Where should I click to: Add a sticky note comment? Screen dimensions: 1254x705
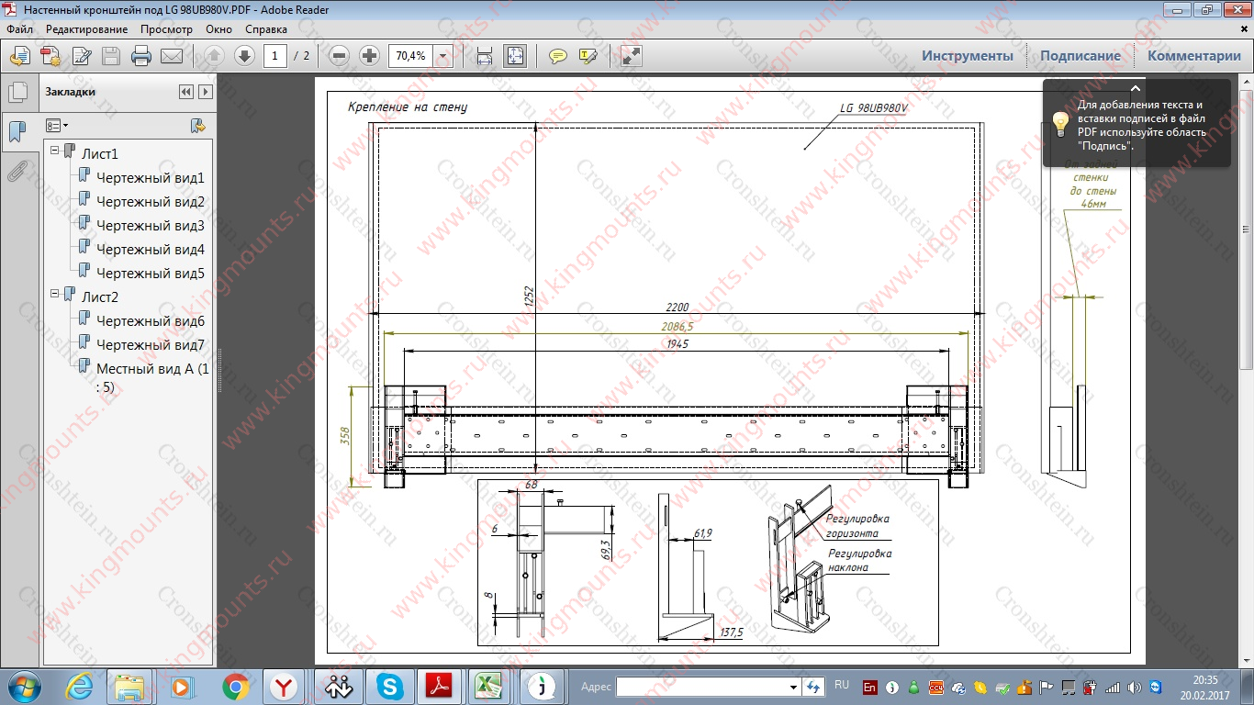tap(557, 56)
